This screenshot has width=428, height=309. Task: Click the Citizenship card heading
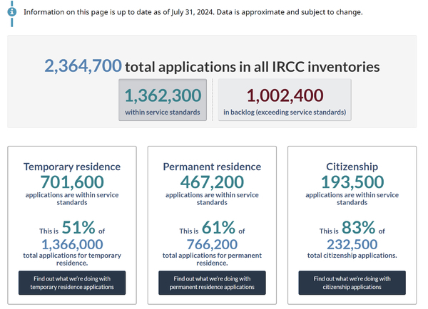coord(352,167)
